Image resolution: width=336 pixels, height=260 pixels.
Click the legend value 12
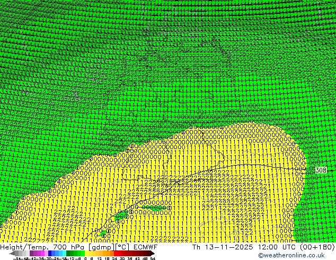coord(100,259)
